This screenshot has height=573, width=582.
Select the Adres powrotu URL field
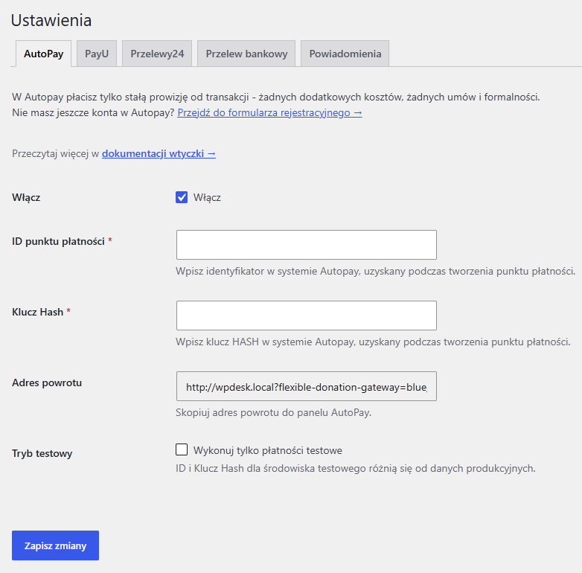[x=306, y=386]
